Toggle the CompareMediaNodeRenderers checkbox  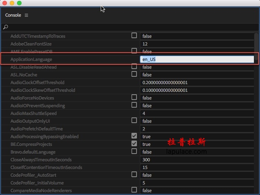(x=134, y=190)
